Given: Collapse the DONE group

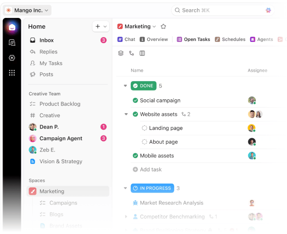Looking at the screenshot, I should pos(126,86).
